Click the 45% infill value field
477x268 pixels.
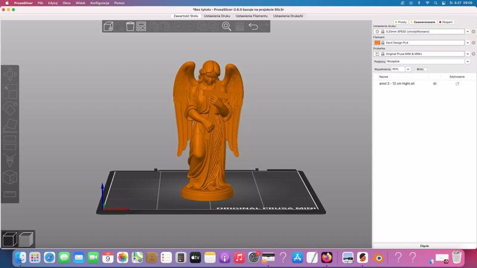398,69
